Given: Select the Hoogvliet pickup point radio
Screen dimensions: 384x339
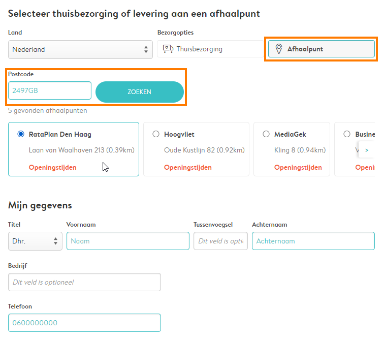Looking at the screenshot, I should tap(156, 134).
